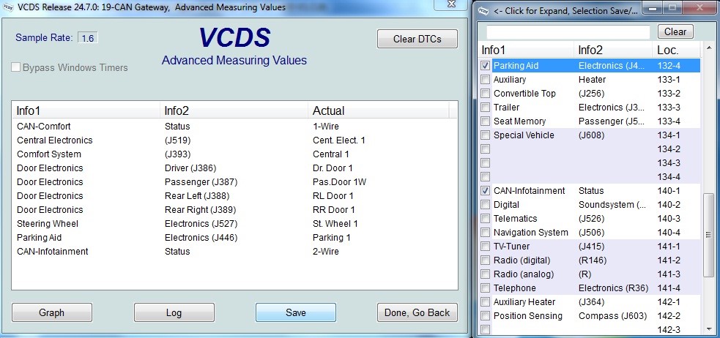The width and height of the screenshot is (720, 338).
Task: Tick the Convertible Top checkbox
Action: coord(486,94)
